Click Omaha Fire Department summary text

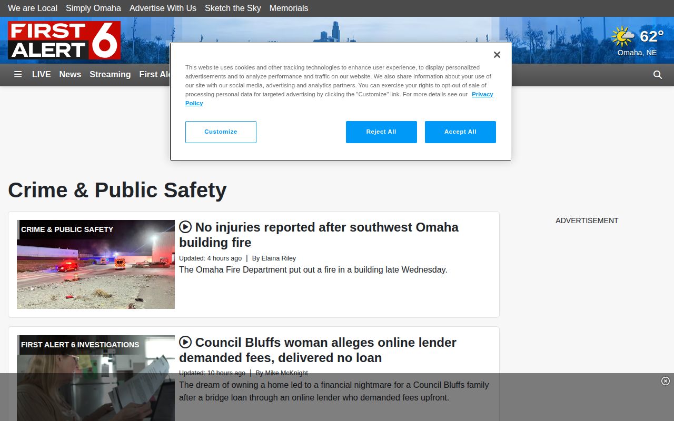(313, 269)
